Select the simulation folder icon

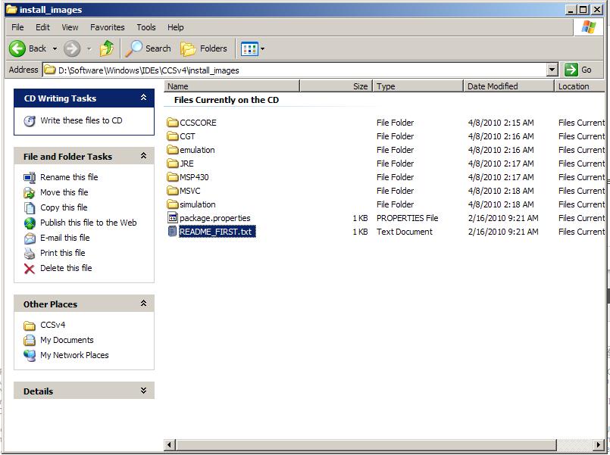172,204
